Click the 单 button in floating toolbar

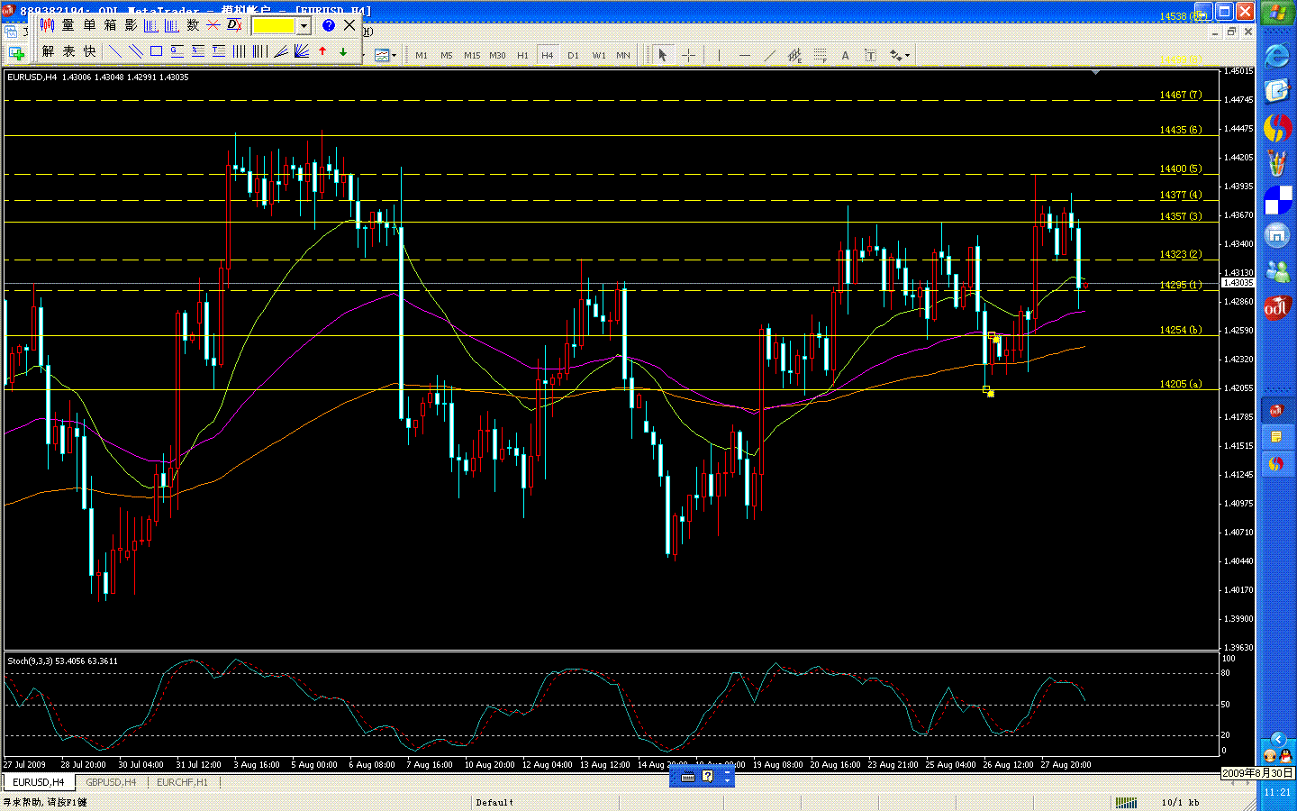coord(89,25)
